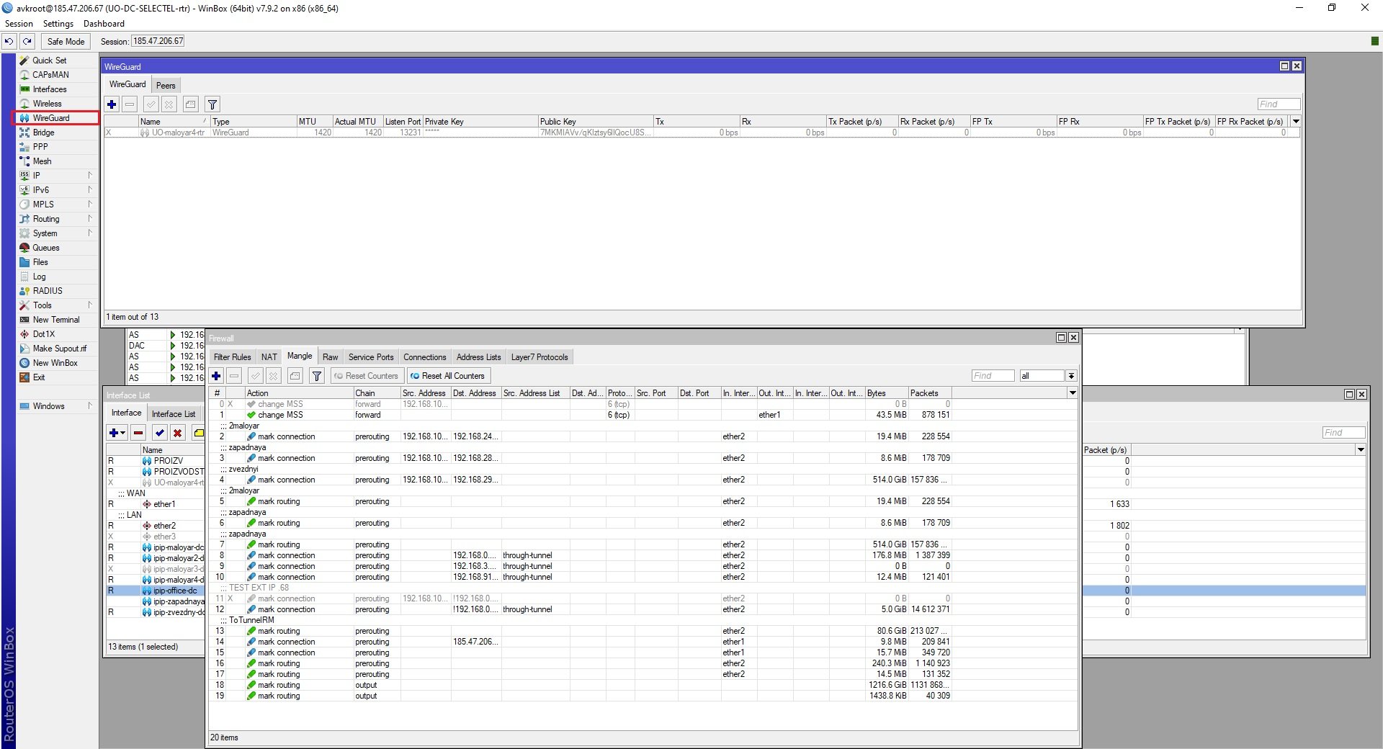The image size is (1383, 749).
Task: Open the Settings menu in the menu bar
Action: (x=58, y=24)
